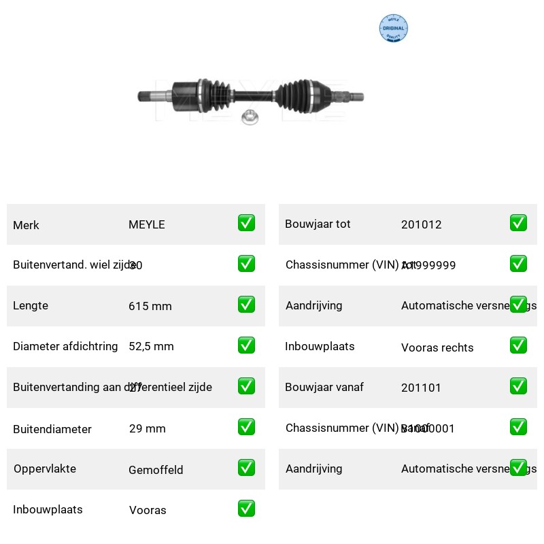This screenshot has height=544, width=544.
Task: Click the checkmark next to Diameter afdichtring
Action: 246,345
